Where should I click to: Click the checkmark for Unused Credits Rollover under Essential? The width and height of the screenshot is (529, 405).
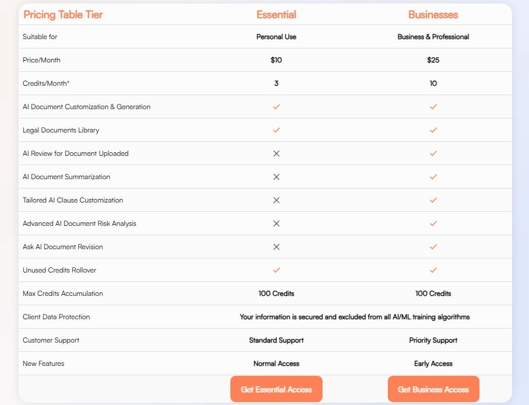[x=276, y=270]
